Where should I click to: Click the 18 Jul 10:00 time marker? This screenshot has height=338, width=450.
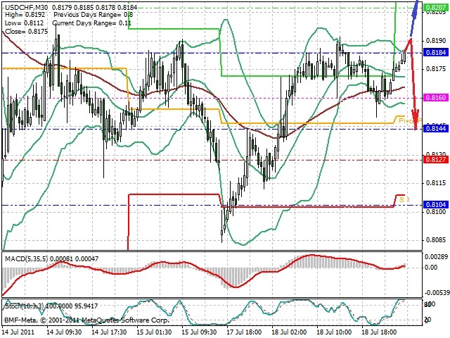click(334, 332)
